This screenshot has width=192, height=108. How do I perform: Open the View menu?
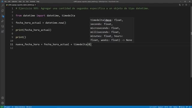click(x=20, y=1)
